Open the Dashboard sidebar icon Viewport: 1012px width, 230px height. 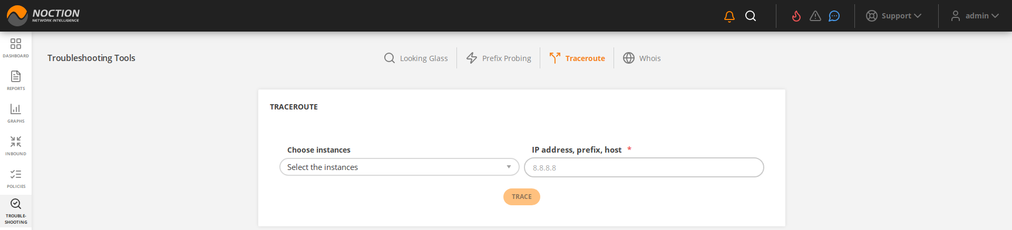point(16,47)
